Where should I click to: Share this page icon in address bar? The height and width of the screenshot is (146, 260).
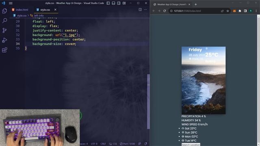222,11
